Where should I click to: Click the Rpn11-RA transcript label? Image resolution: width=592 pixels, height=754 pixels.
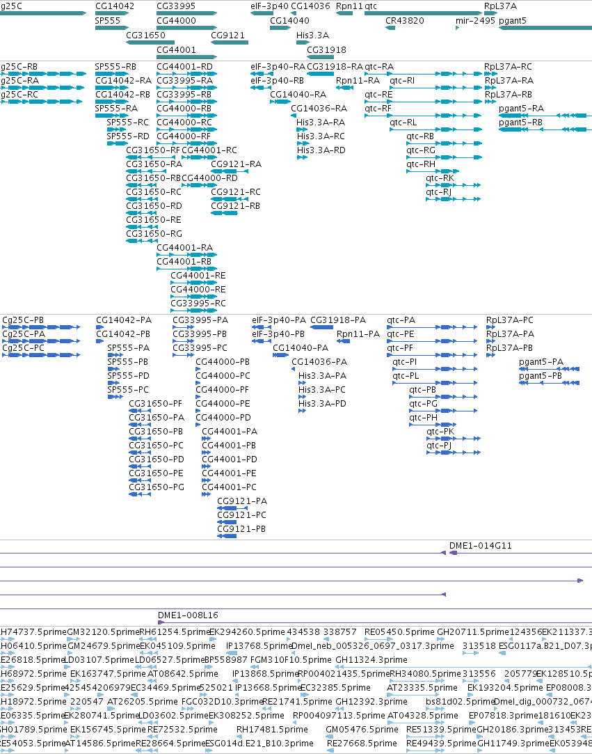click(x=358, y=81)
